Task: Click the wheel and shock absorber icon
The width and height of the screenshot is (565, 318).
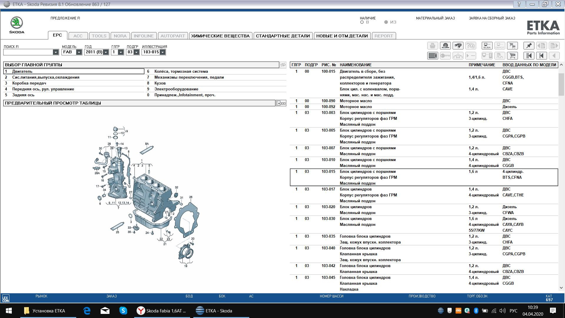Action: pos(445,46)
